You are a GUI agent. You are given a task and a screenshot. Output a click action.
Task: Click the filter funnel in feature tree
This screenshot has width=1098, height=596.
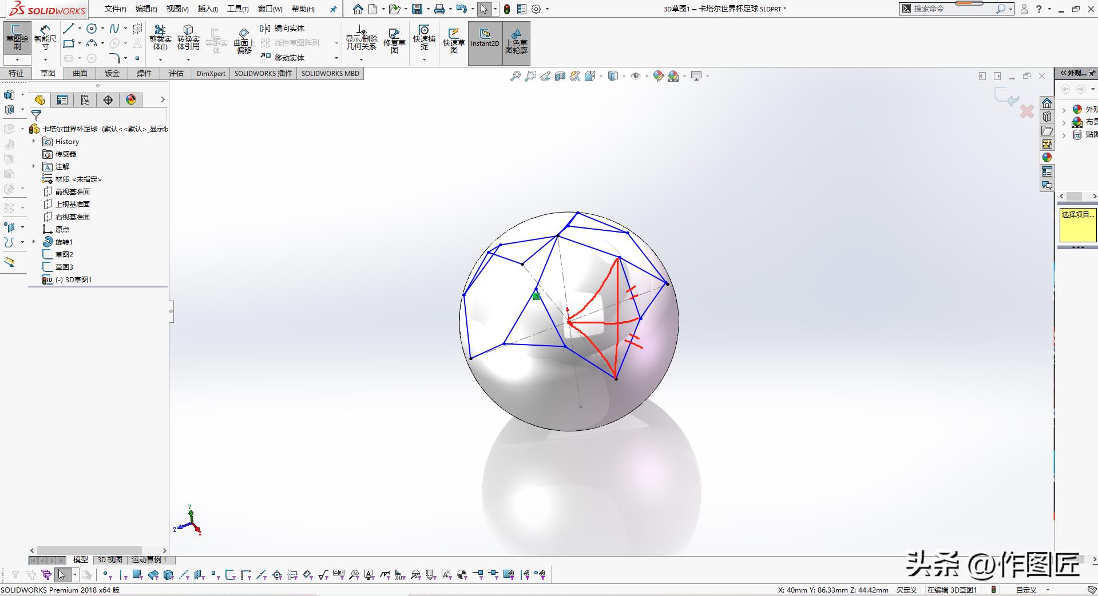pos(37,115)
